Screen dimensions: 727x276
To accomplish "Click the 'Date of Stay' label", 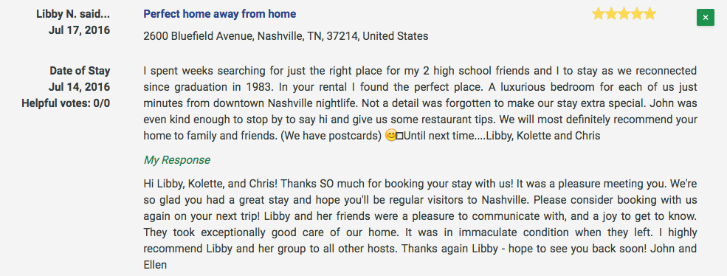I will coord(80,71).
